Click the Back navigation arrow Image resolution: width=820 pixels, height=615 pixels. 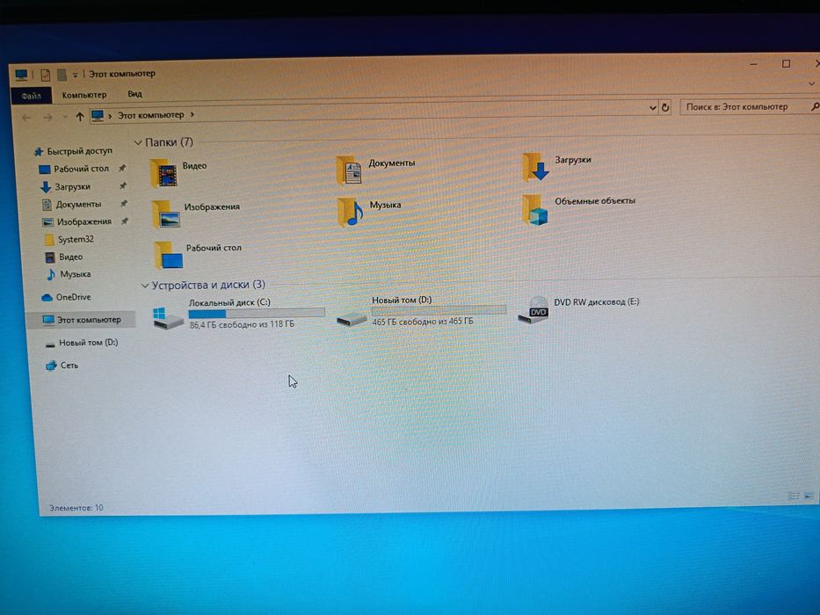(x=26, y=118)
